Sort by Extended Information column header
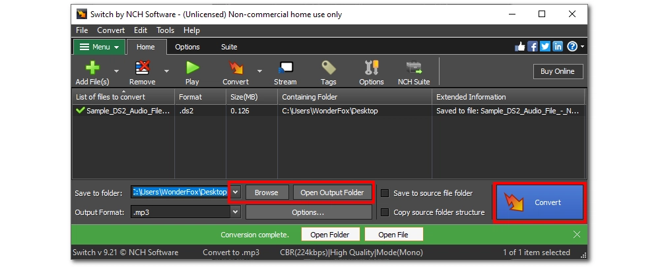Image resolution: width=660 pixels, height=267 pixels. point(508,97)
